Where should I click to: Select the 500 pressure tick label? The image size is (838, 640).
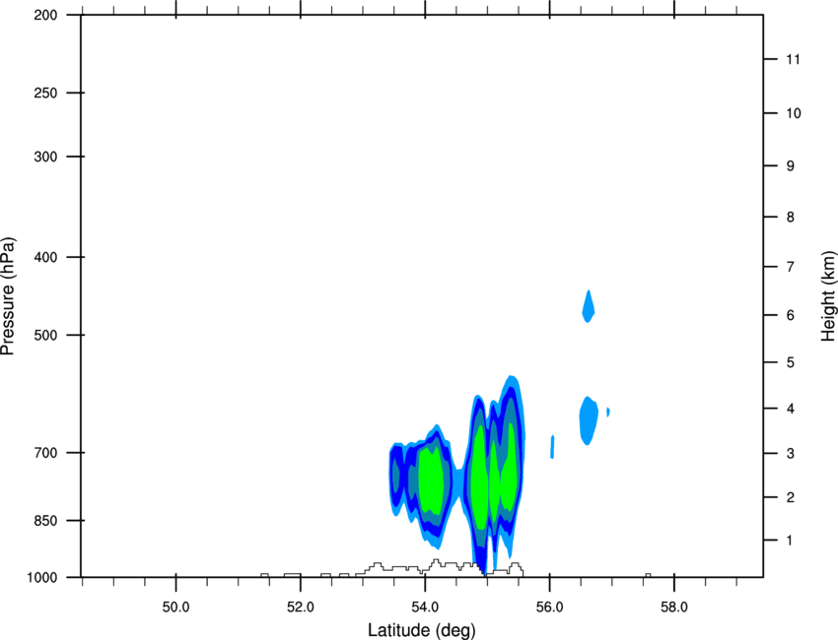[45, 335]
